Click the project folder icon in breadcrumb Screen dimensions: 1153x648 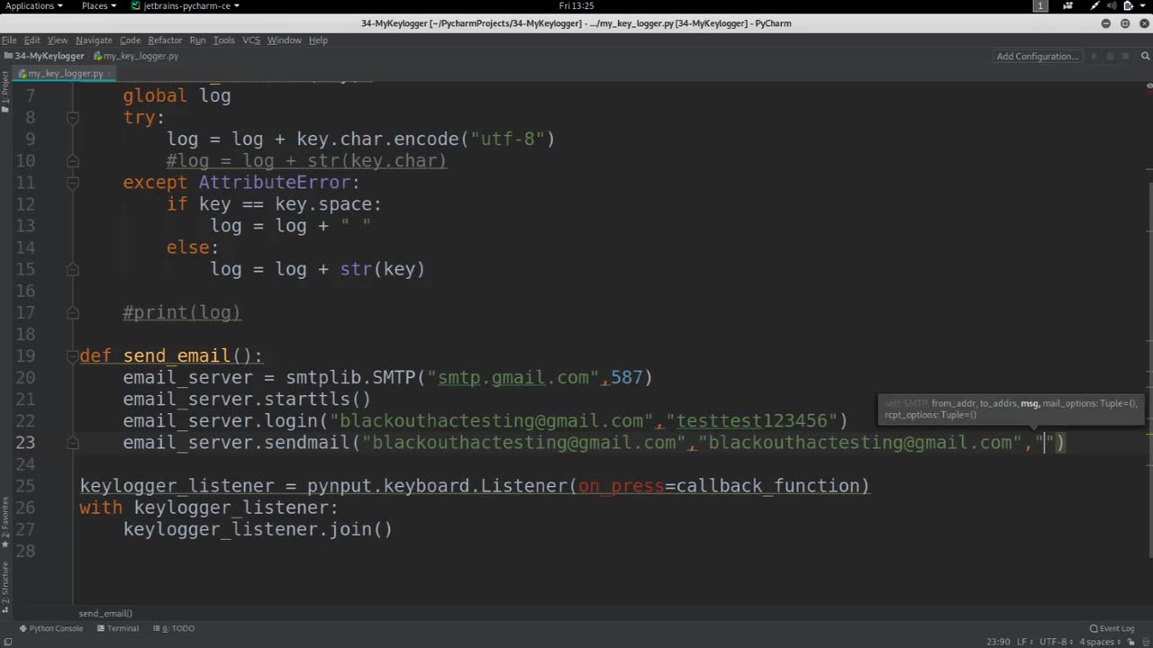tap(8, 56)
